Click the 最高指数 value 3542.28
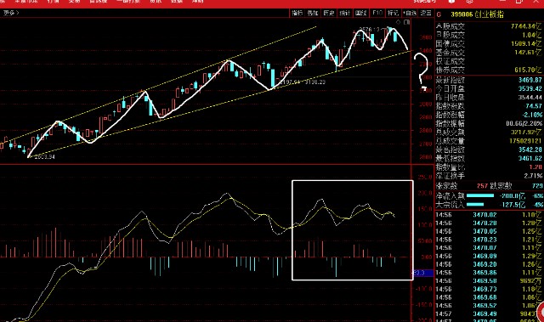The height and width of the screenshot is (322, 544). pyautogui.click(x=530, y=150)
